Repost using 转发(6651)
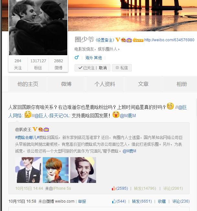 pos(142,201)
